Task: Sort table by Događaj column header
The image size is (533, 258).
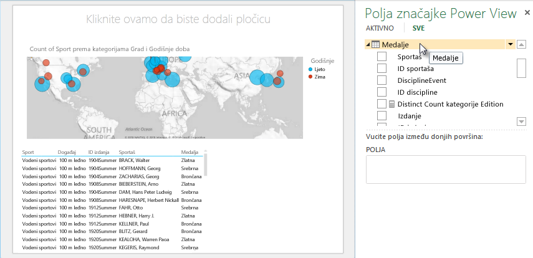Action: click(x=67, y=152)
